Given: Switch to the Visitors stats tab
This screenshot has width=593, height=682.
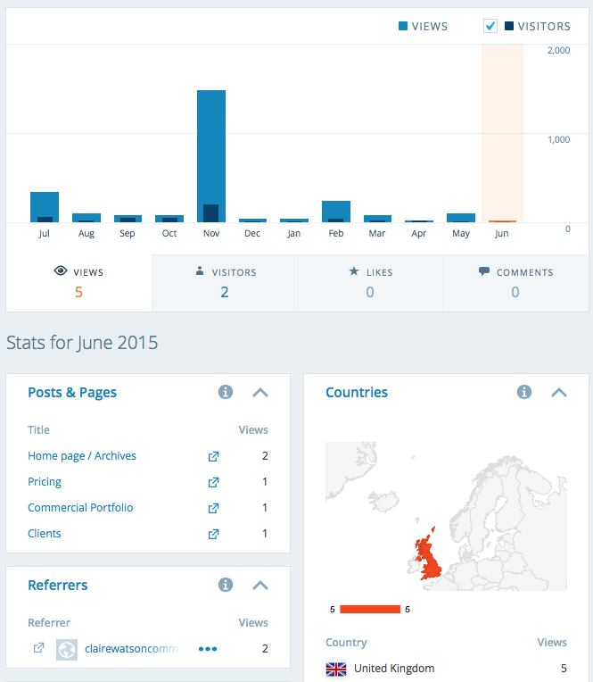Looking at the screenshot, I should coord(224,282).
